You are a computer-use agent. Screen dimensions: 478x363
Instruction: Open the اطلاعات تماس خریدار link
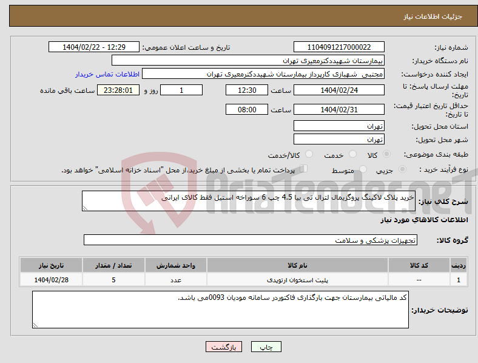click(x=107, y=74)
